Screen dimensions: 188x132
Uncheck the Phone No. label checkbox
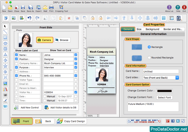(x=17, y=76)
